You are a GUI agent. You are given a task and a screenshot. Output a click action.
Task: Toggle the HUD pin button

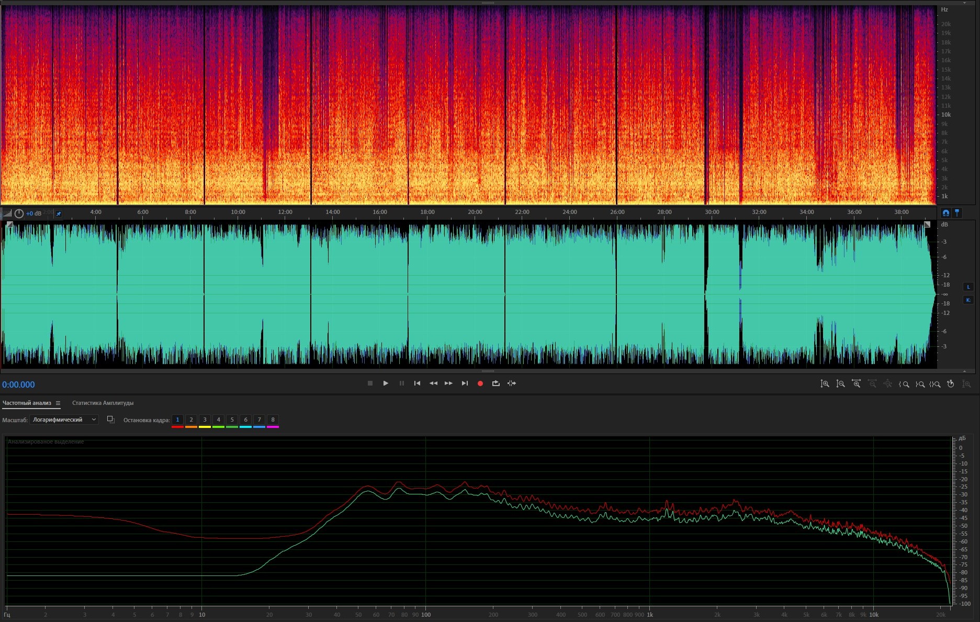click(59, 213)
